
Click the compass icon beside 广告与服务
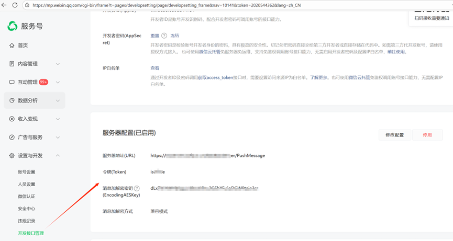(12, 137)
